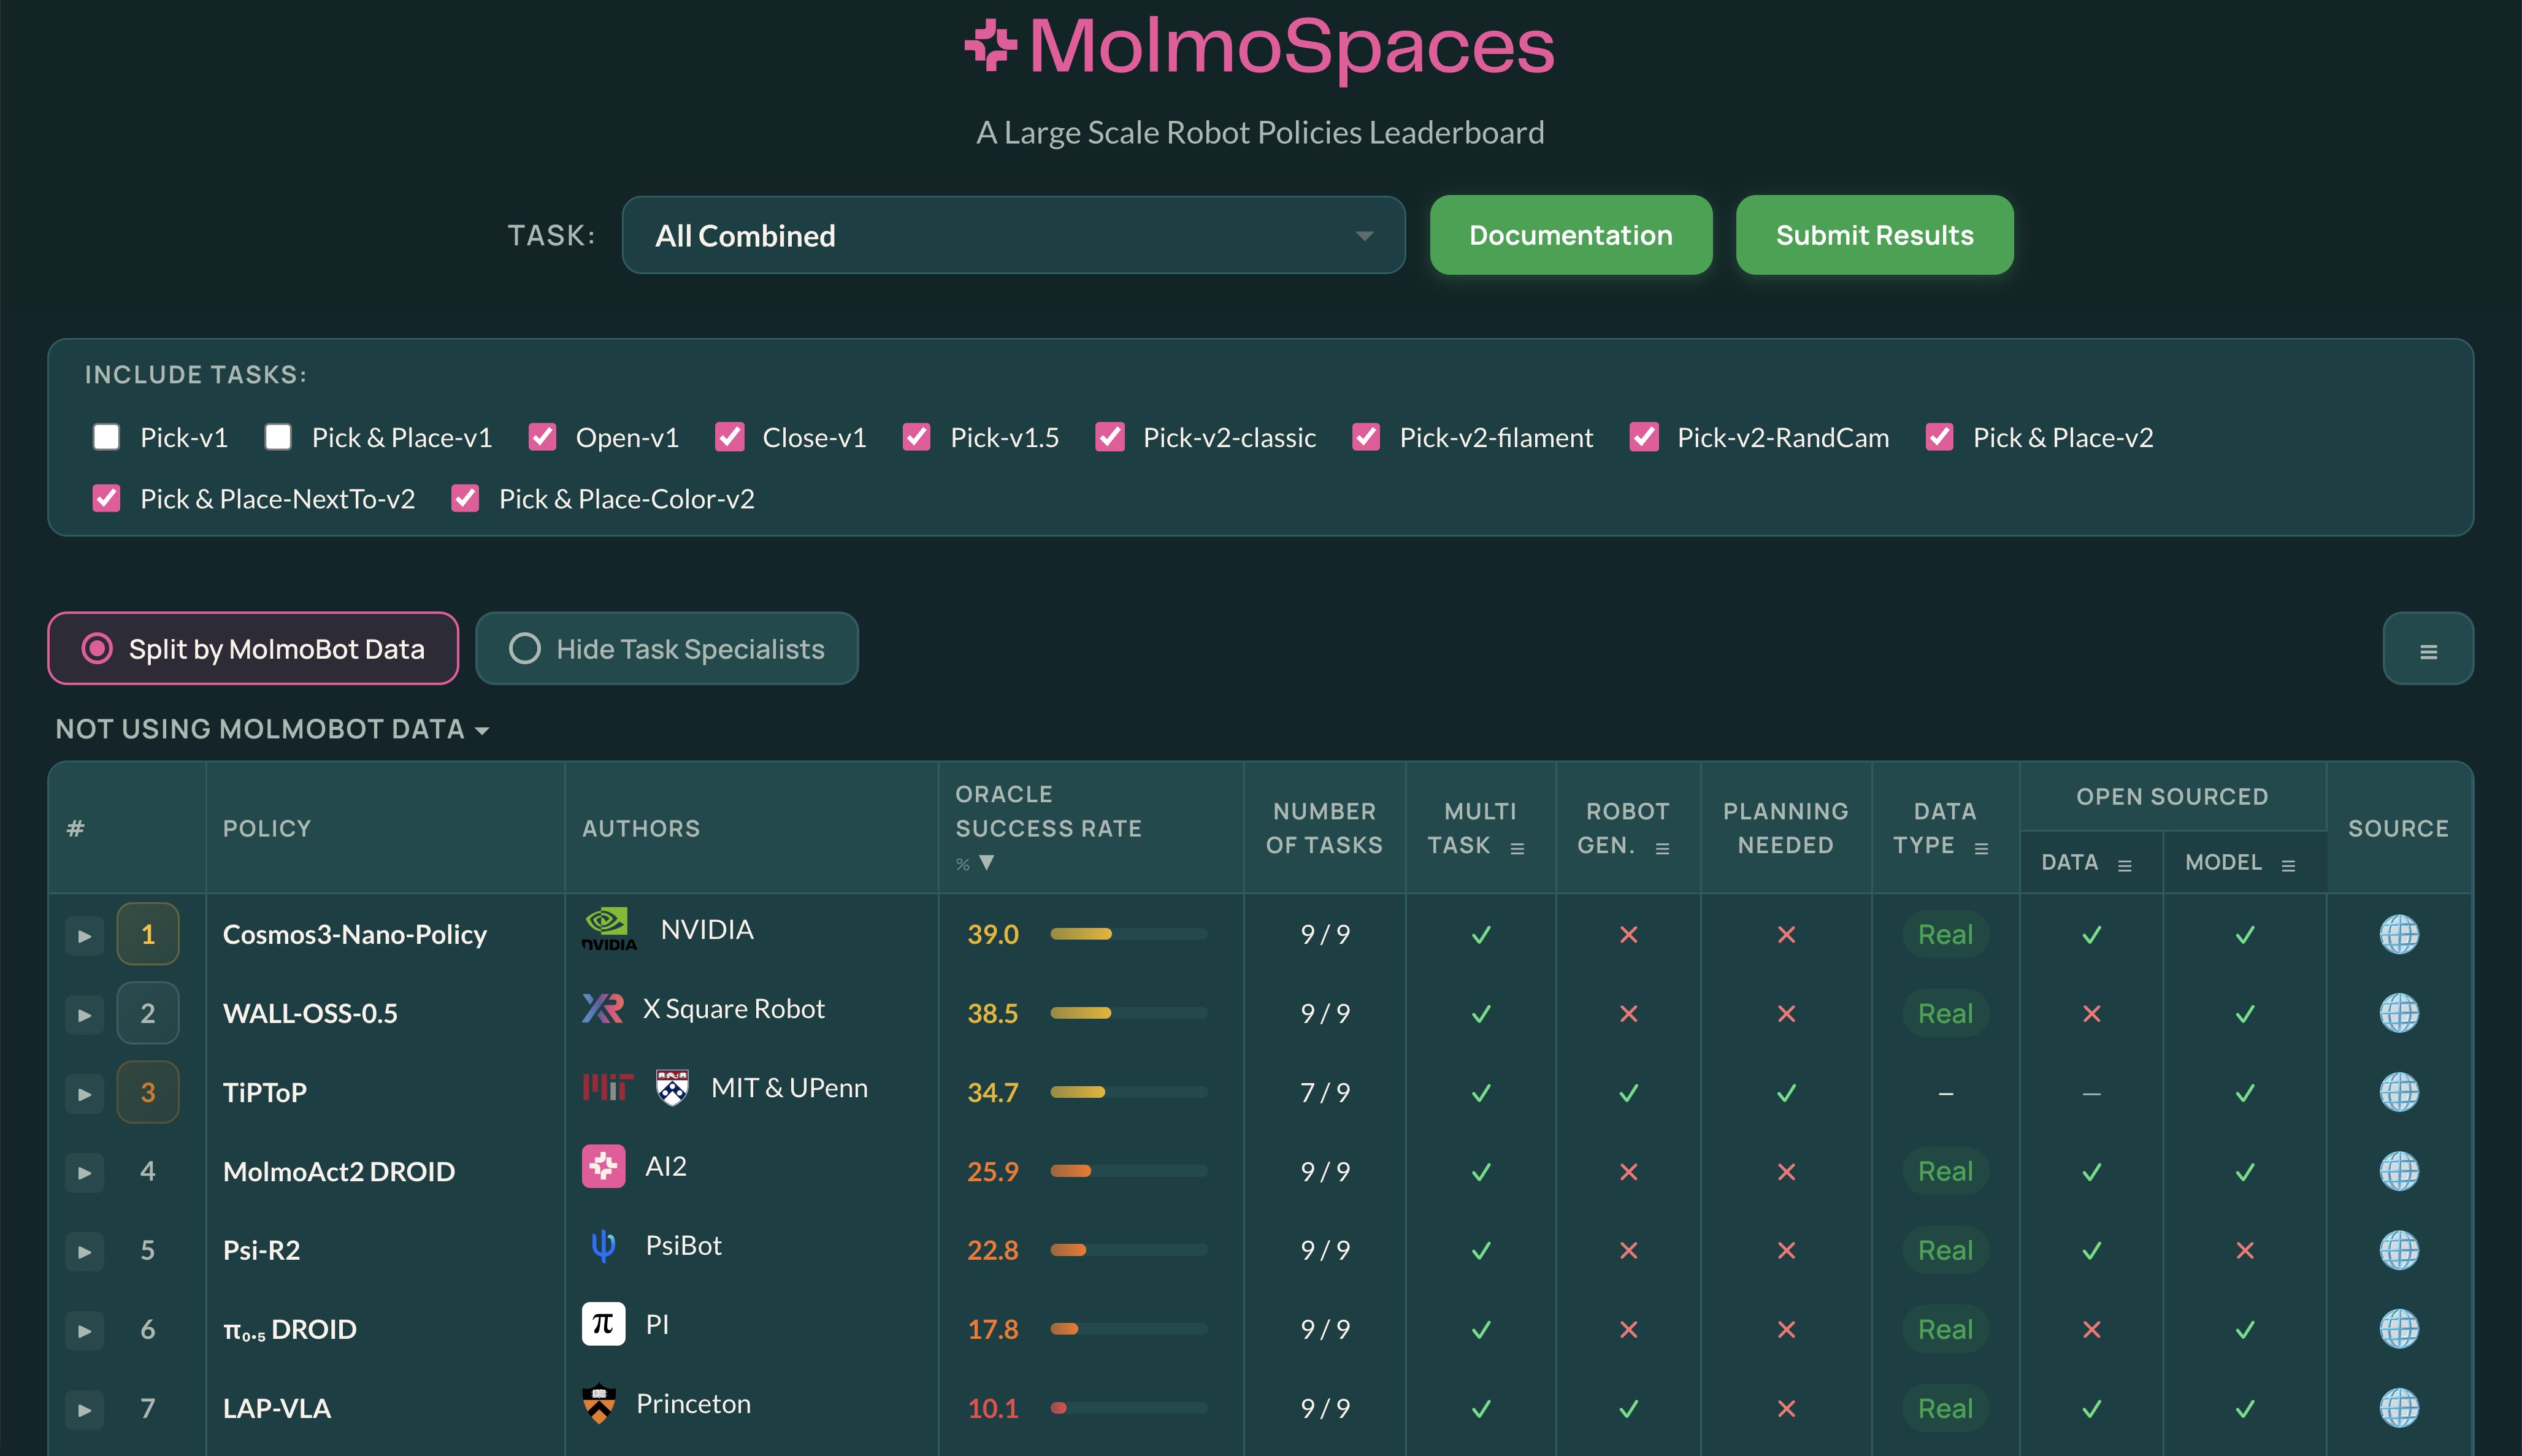Open source globe for π0.5 DROID row
Viewport: 2522px width, 1456px height.
point(2398,1329)
